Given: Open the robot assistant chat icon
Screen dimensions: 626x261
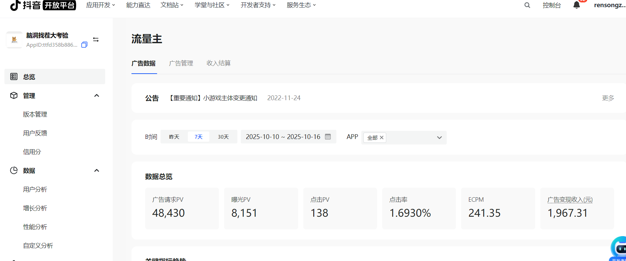Looking at the screenshot, I should [x=619, y=248].
